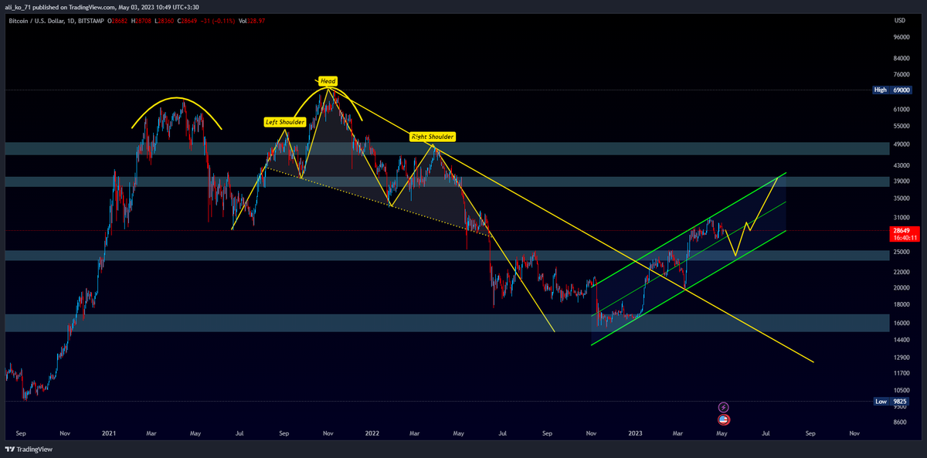The image size is (927, 458).
Task: Select the "Right Shoulder" annotation label
Action: click(x=433, y=137)
